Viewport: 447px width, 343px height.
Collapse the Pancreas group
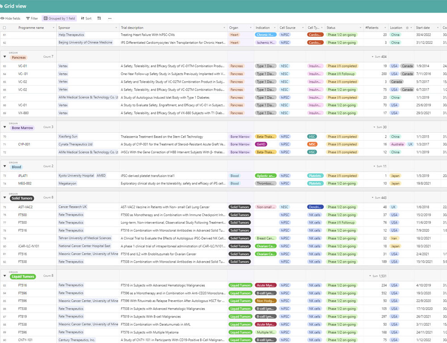[4, 57]
